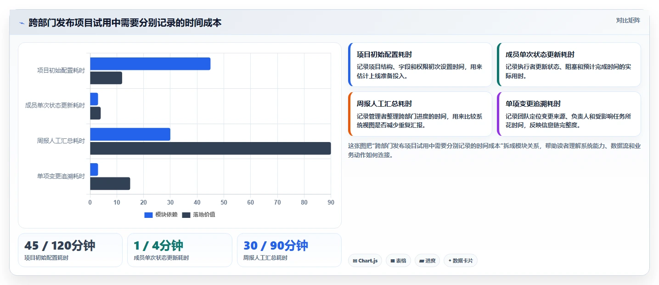
Task: Click the summary paragraph starting 这张图把
Action: point(494,150)
